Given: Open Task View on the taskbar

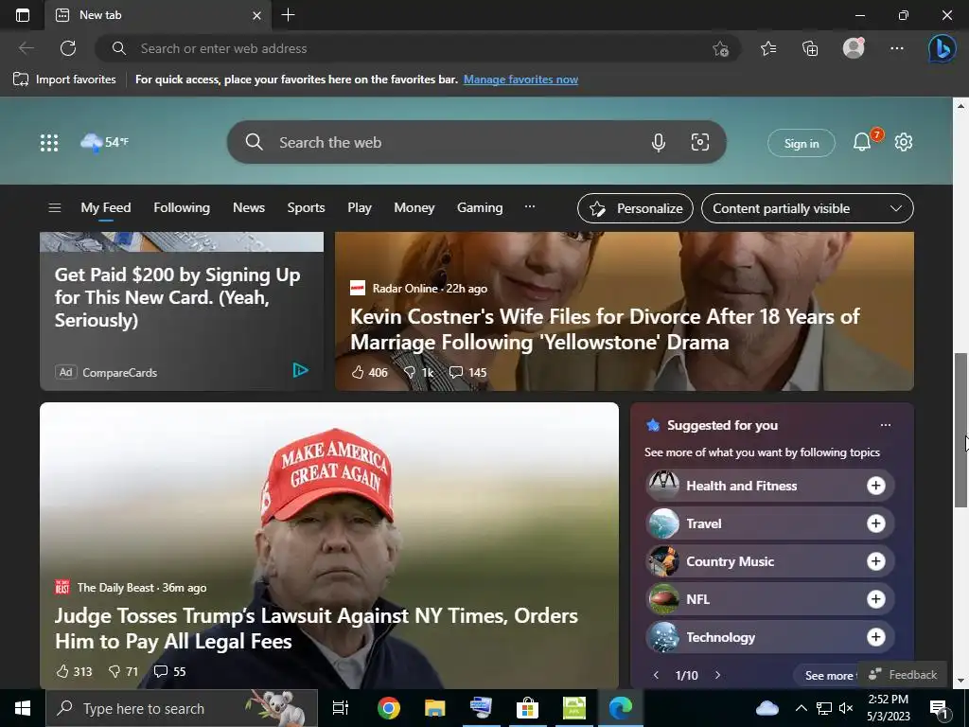Looking at the screenshot, I should click(x=340, y=708).
